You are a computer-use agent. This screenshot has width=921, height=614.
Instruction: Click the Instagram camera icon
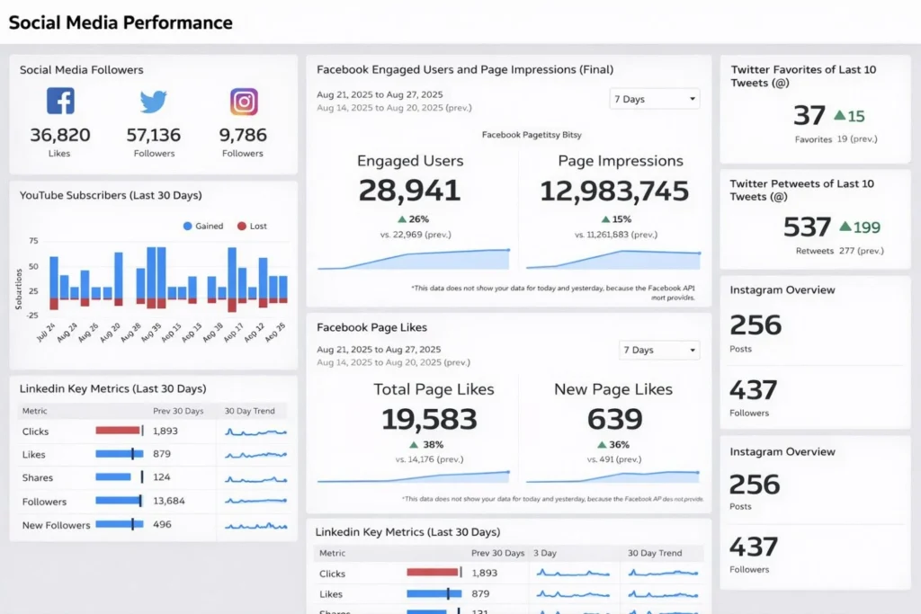[x=242, y=102]
